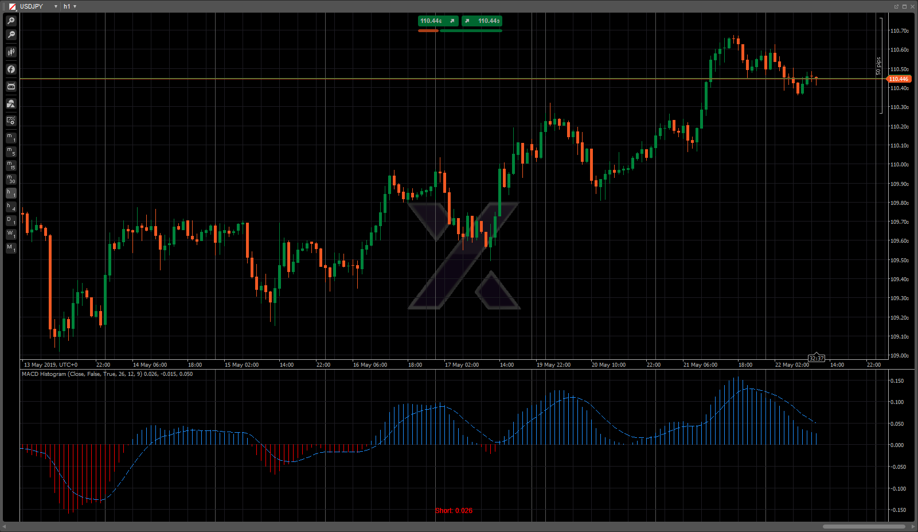Click the zoom in magnifier icon
The image size is (918, 532).
(x=11, y=21)
